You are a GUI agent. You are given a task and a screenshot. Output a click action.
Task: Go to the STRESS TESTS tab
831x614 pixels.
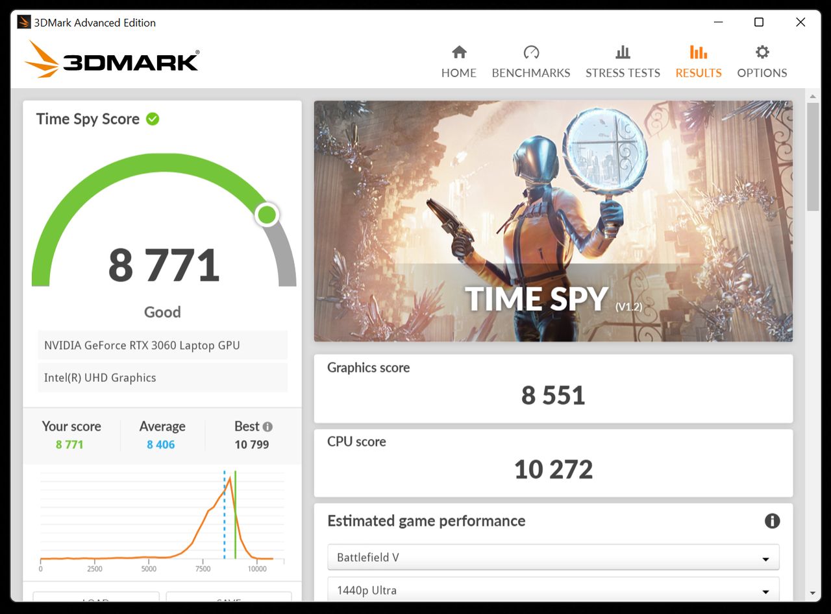(x=623, y=62)
